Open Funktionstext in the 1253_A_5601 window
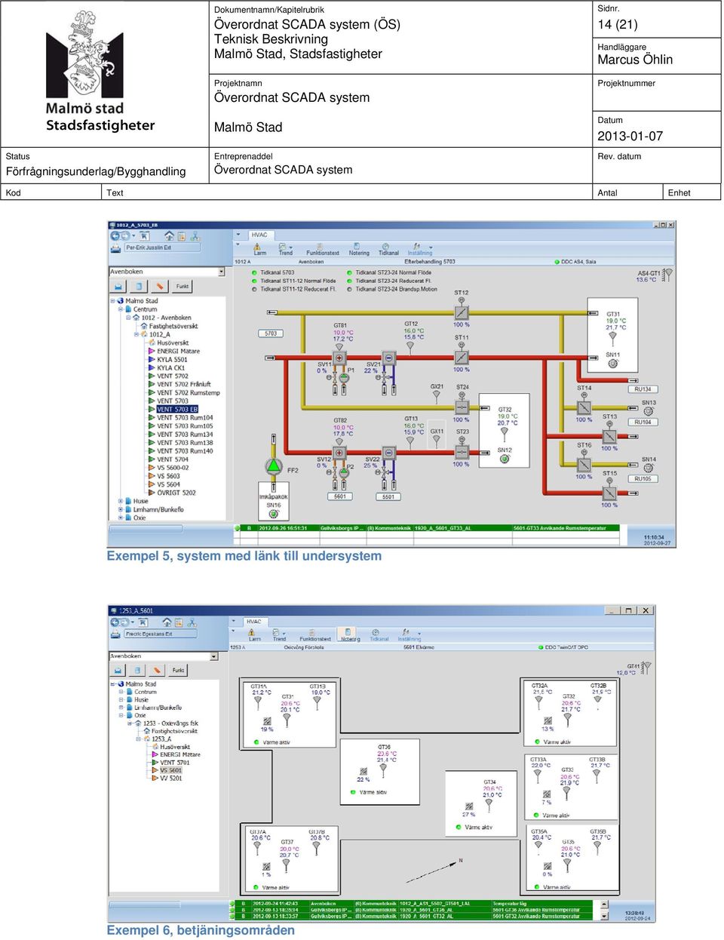724x940 pixels. click(315, 634)
